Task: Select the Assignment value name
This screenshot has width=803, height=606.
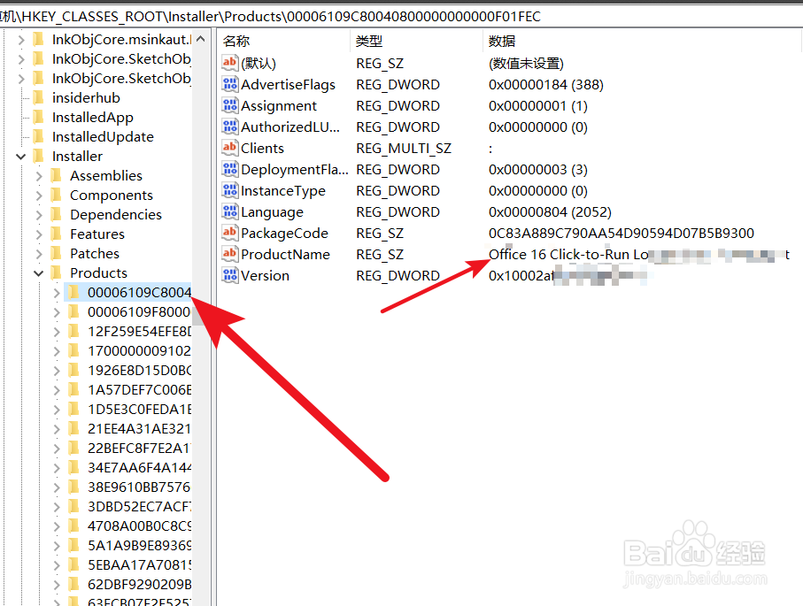Action: (x=279, y=105)
